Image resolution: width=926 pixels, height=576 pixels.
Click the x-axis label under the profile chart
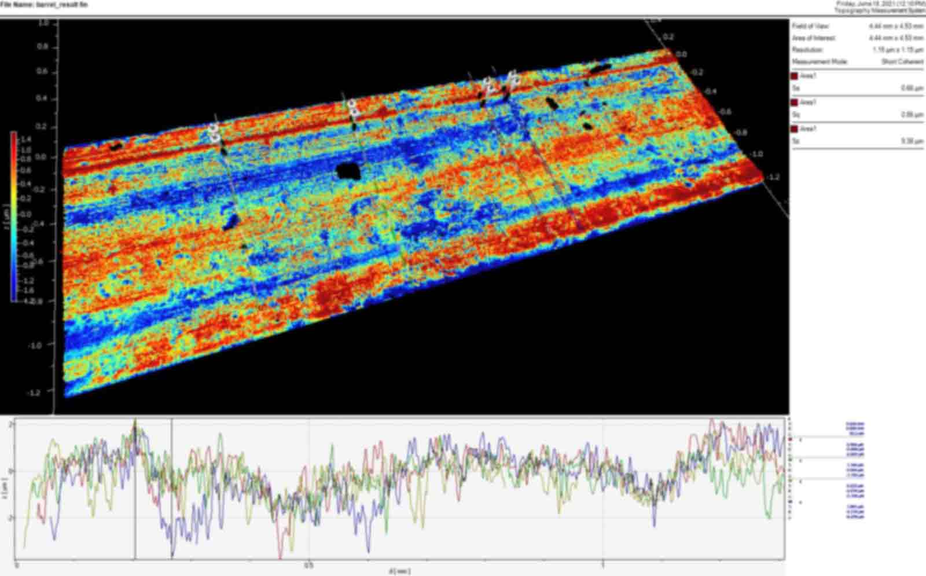400,571
